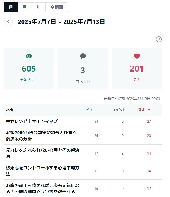This screenshot has height=197, width=170.
Task: Click the red heart スキ icon
Action: coord(137,56)
